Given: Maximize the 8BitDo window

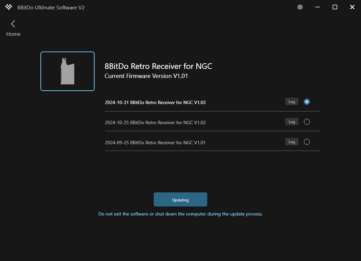Looking at the screenshot, I should click(335, 7).
